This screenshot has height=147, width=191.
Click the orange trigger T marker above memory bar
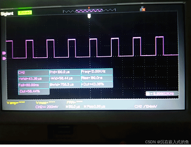pos(89,8)
